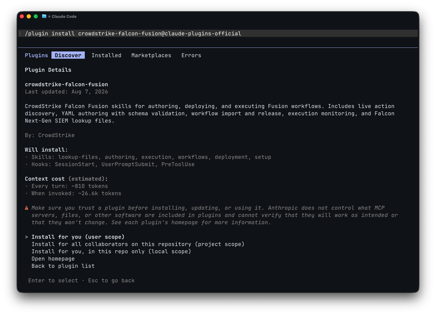Click the prompt chevron before /plugin command
The width and height of the screenshot is (436, 315).
pos(20,34)
